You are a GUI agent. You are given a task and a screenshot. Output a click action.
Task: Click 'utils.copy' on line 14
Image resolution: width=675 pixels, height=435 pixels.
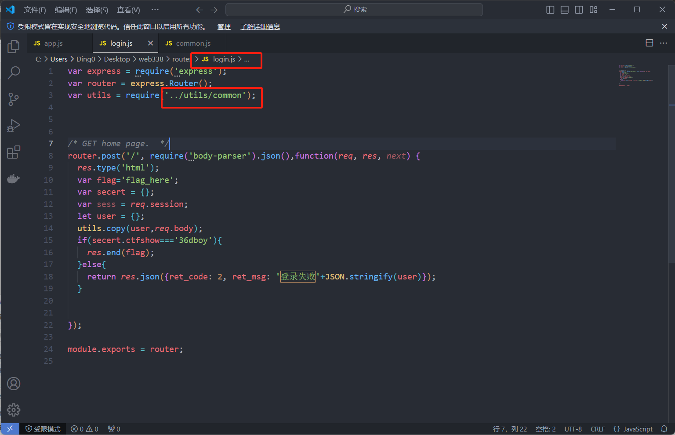click(x=102, y=228)
